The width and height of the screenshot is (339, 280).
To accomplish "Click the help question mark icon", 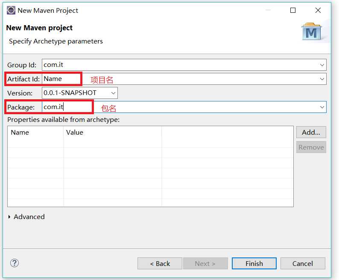I will 15,263.
